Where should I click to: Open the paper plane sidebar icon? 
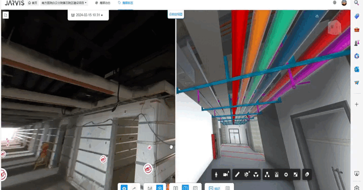coord(357,82)
